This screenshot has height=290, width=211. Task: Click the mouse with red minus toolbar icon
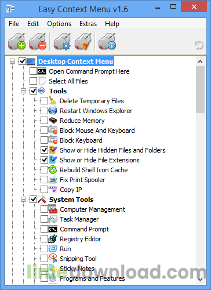click(x=38, y=42)
